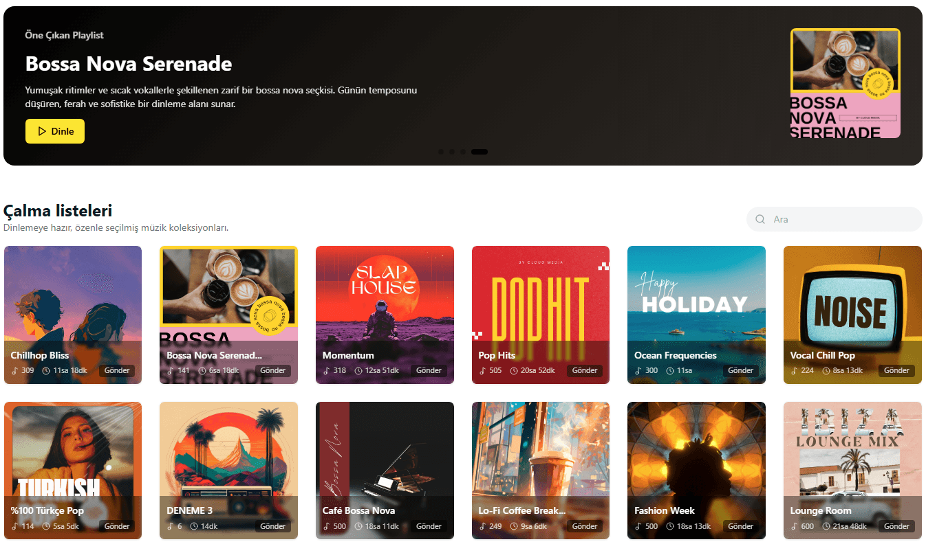The image size is (926, 542).
Task: Select the second carousel dot indicator
Action: (x=452, y=151)
